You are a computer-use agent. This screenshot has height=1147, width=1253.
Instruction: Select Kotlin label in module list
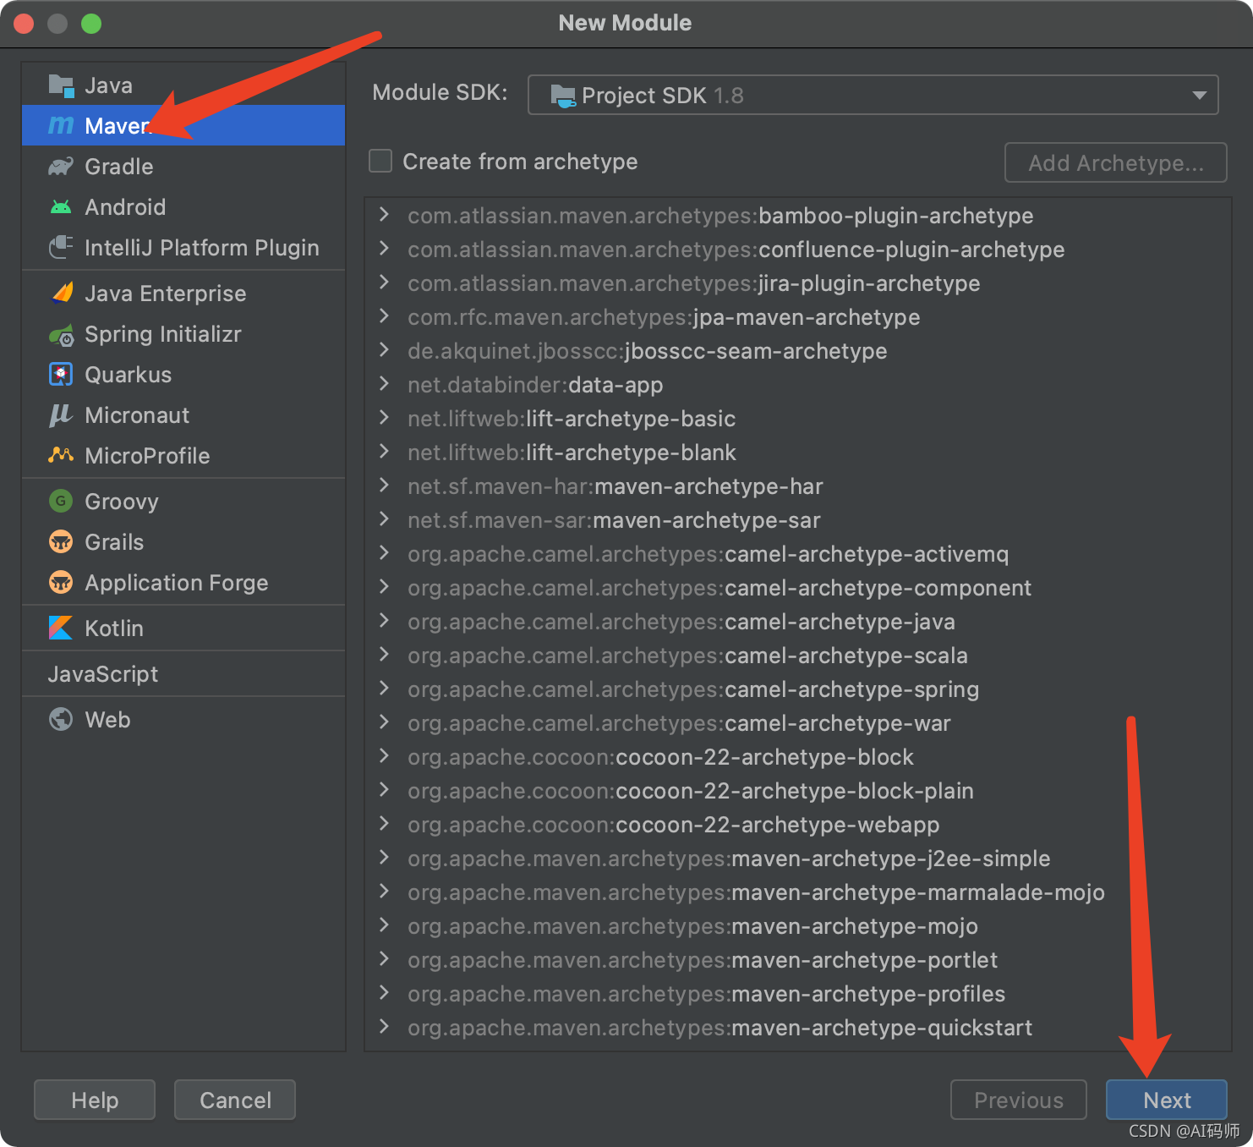tap(114, 628)
